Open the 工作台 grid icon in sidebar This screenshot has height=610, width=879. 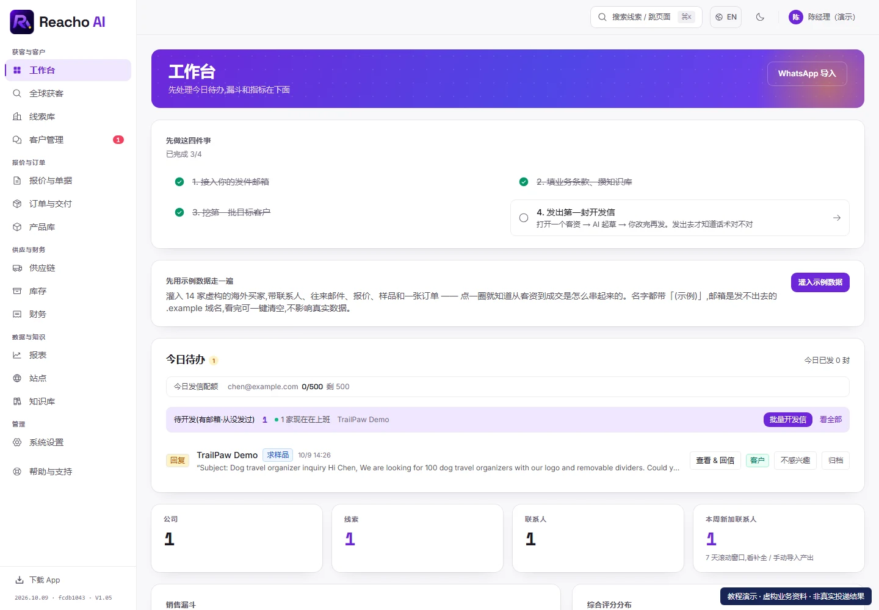tap(17, 70)
